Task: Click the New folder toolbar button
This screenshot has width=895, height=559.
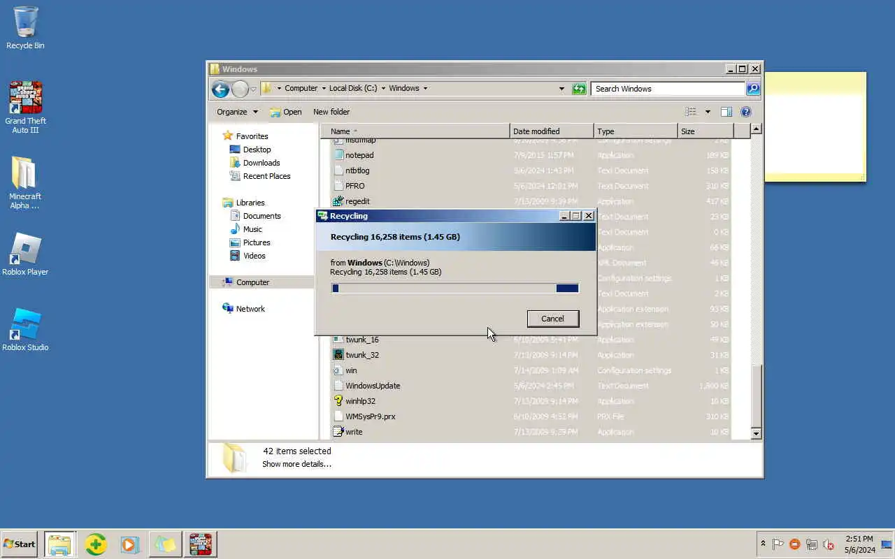Action: (x=331, y=112)
